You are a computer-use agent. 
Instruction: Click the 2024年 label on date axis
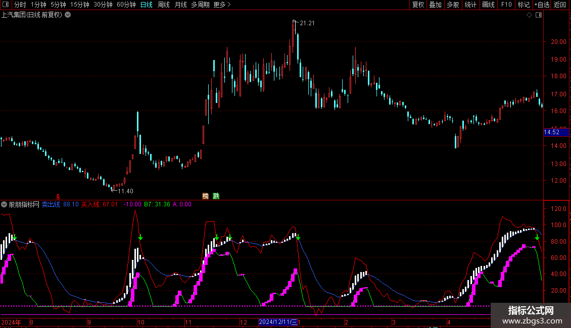tap(11, 322)
